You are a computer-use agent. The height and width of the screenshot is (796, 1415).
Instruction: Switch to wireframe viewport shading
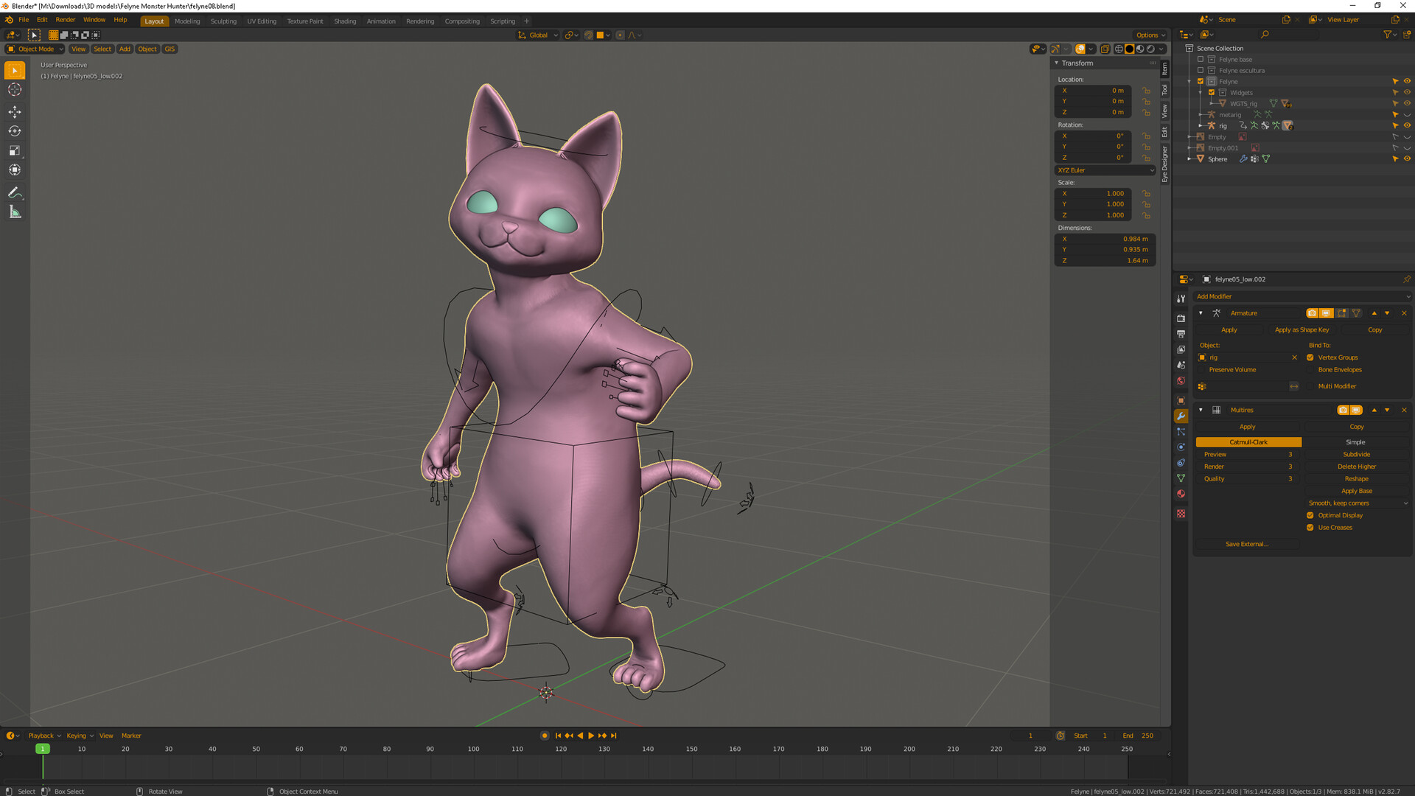click(x=1119, y=49)
